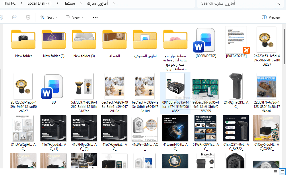
Task: Select the New folder (2) icon
Action: pos(54,39)
